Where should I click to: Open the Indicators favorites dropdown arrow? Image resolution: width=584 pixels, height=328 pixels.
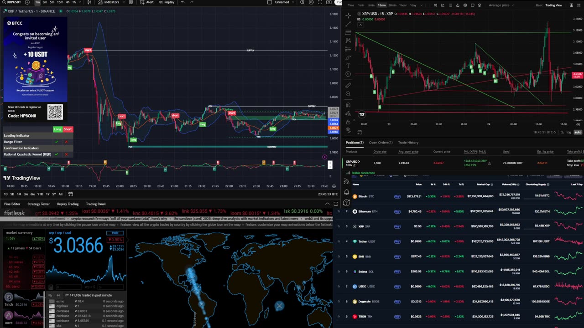tap(124, 2)
